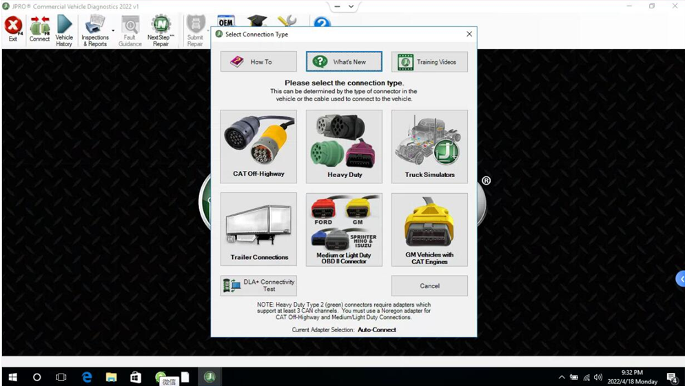Open Inspections & Reports toolbar icon
Screen dimensions: 685x386
pos(95,30)
